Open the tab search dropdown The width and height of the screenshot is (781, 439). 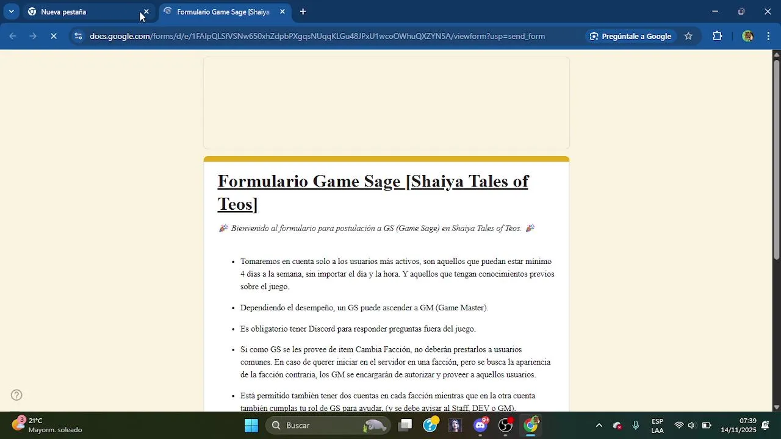point(11,12)
